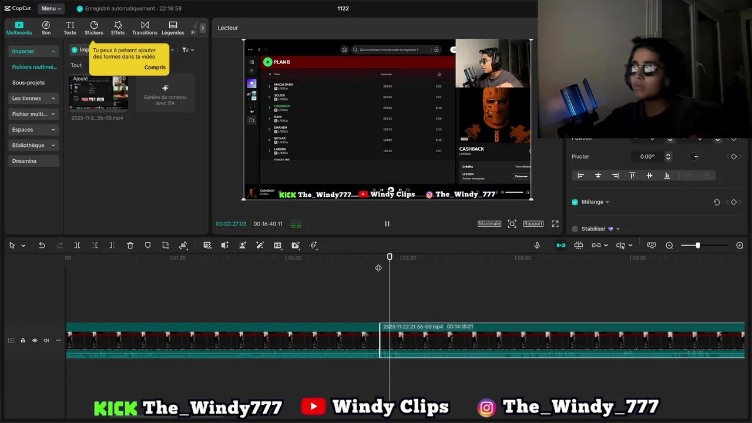
Task: Open the crop tool
Action: click(x=166, y=246)
